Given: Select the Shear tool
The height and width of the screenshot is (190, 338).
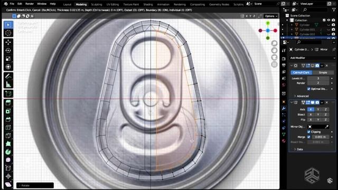Looking at the screenshot, I should (x=8, y=185).
